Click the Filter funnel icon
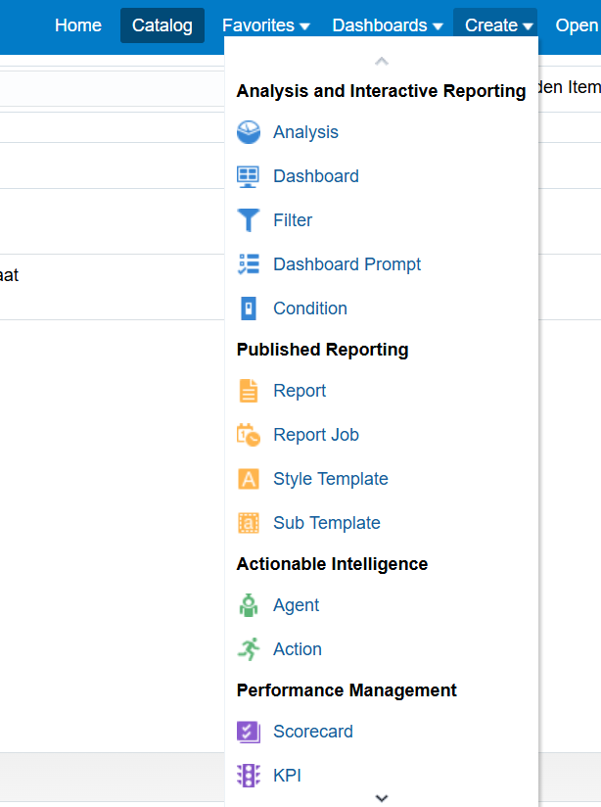This screenshot has height=807, width=601. pyautogui.click(x=249, y=220)
